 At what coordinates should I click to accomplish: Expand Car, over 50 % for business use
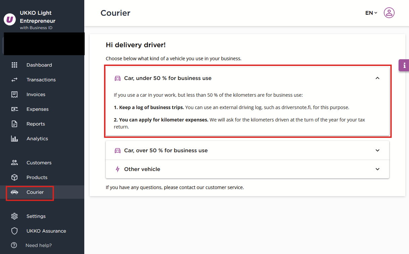pos(247,150)
